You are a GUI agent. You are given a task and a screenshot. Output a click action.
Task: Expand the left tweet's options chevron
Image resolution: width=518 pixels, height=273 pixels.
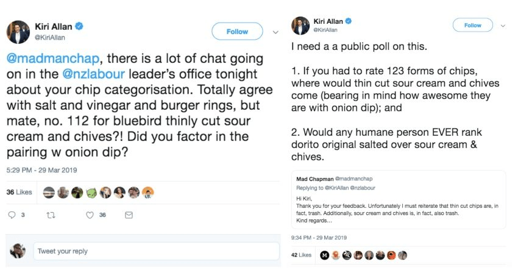275,32
